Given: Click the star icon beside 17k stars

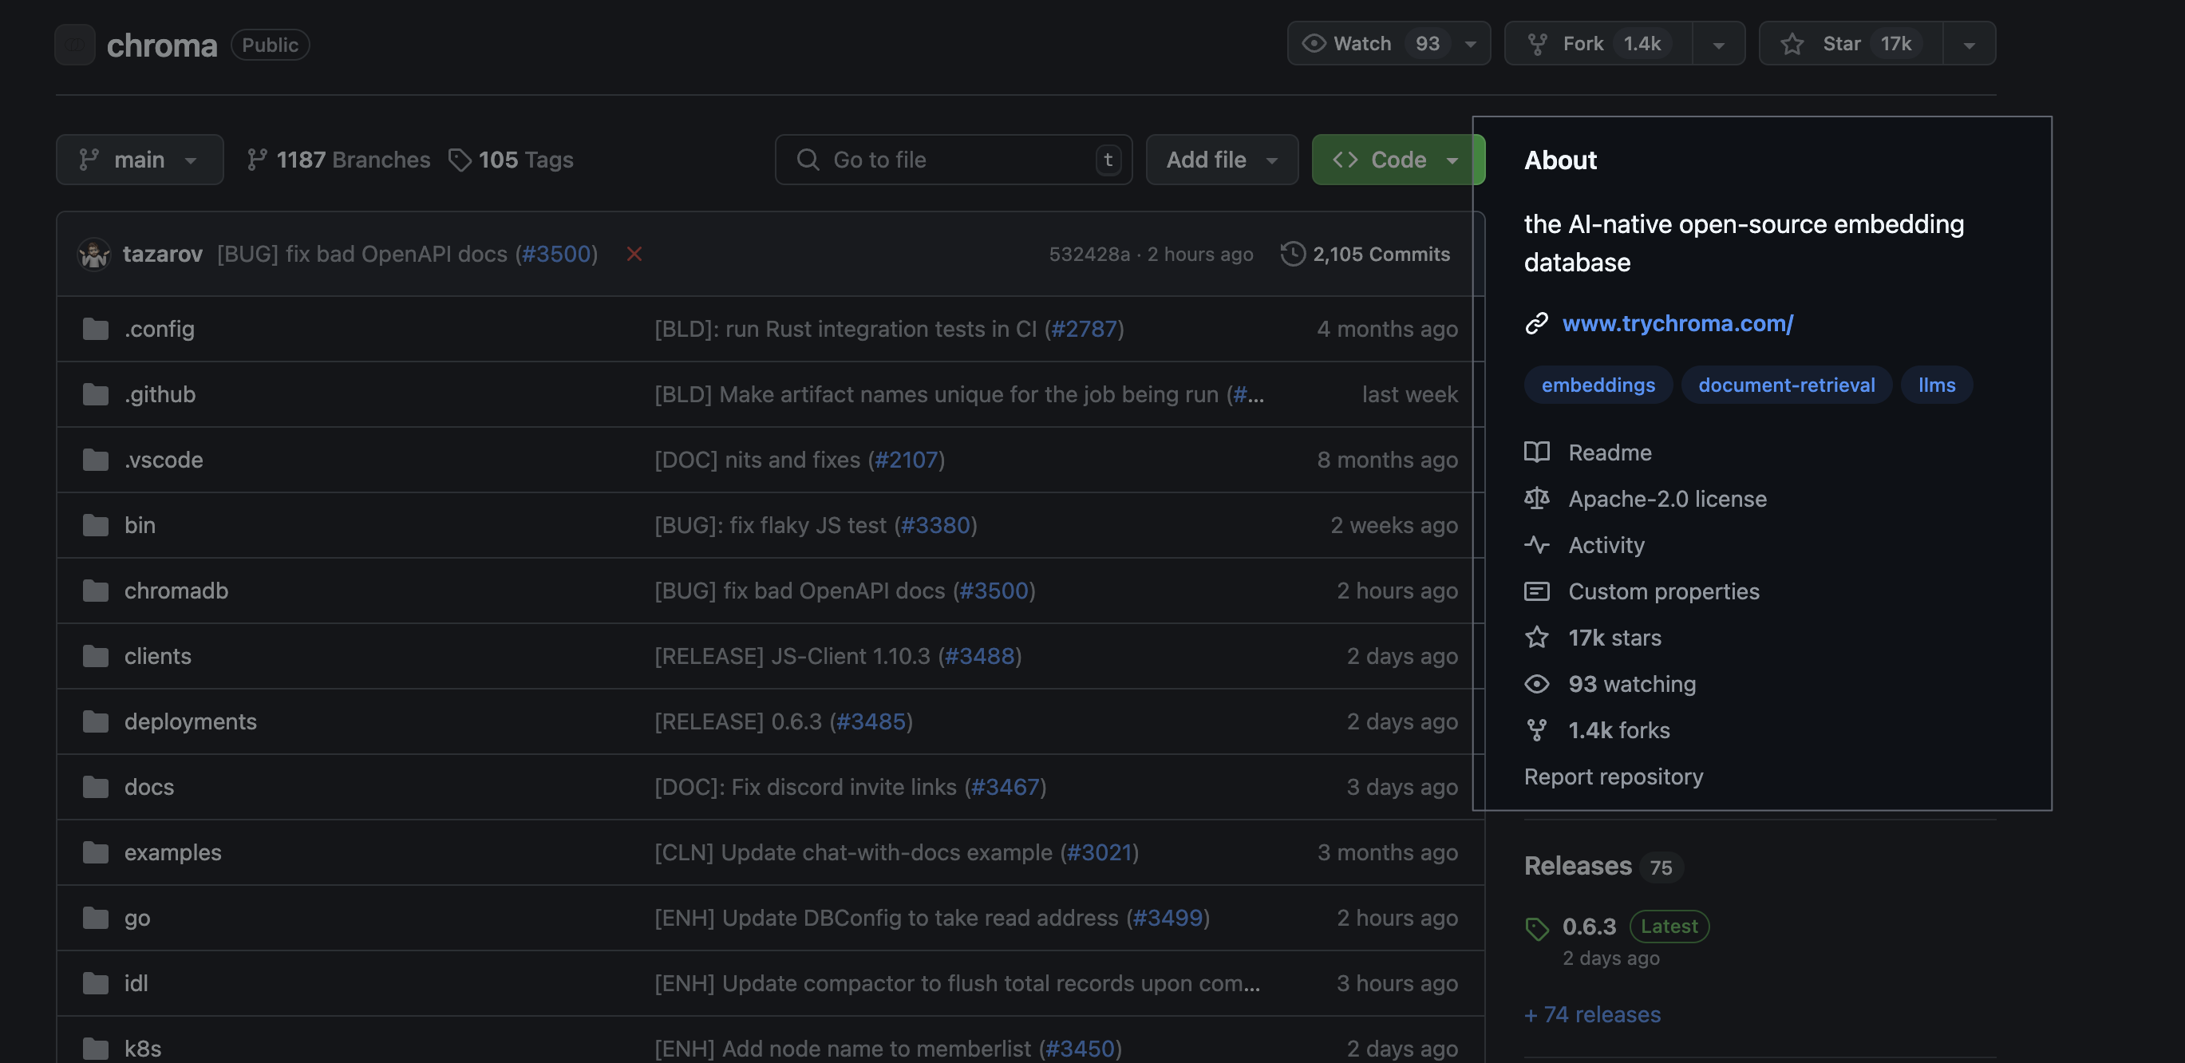Looking at the screenshot, I should tap(1536, 637).
